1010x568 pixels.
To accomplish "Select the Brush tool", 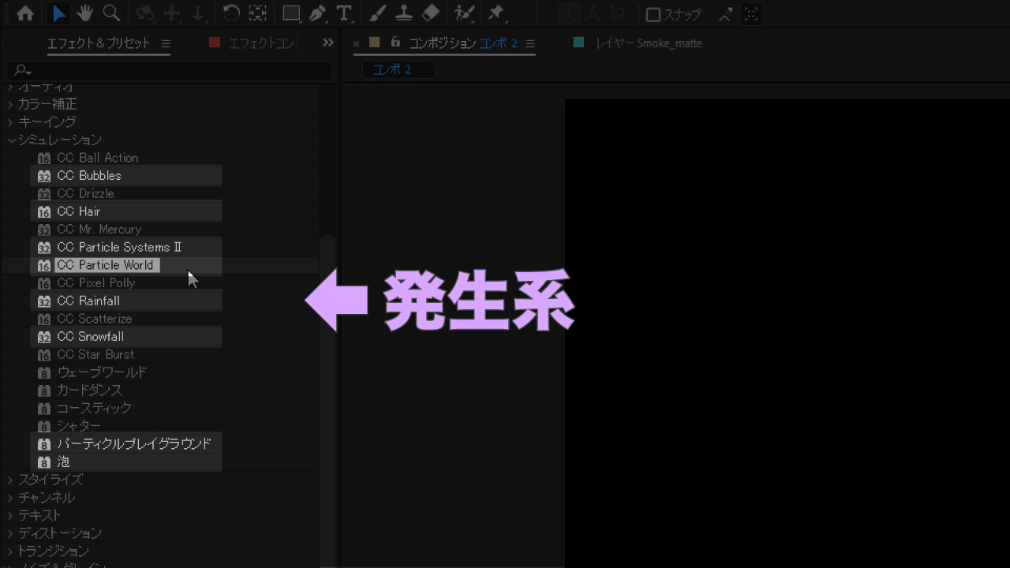I will 377,13.
